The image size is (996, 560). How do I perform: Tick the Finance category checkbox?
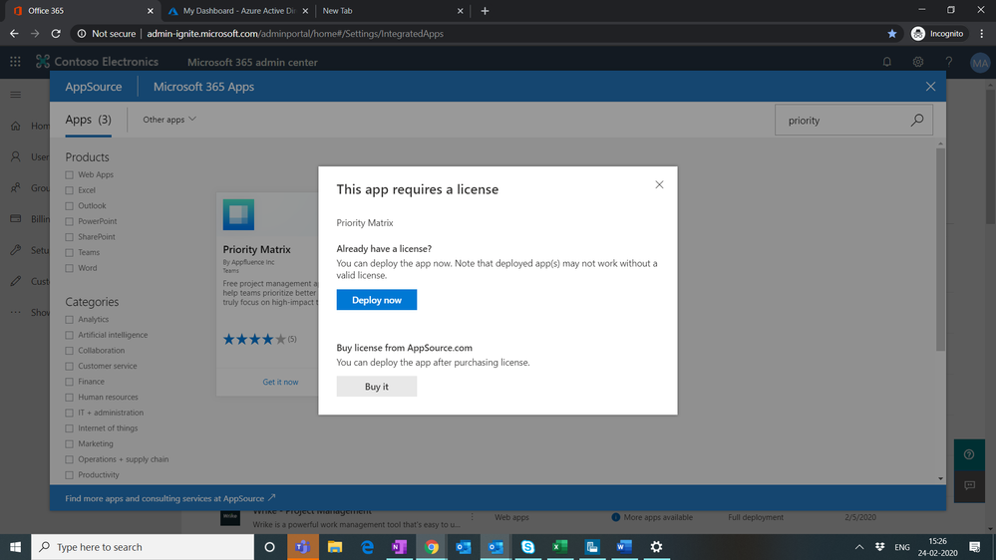click(x=69, y=382)
